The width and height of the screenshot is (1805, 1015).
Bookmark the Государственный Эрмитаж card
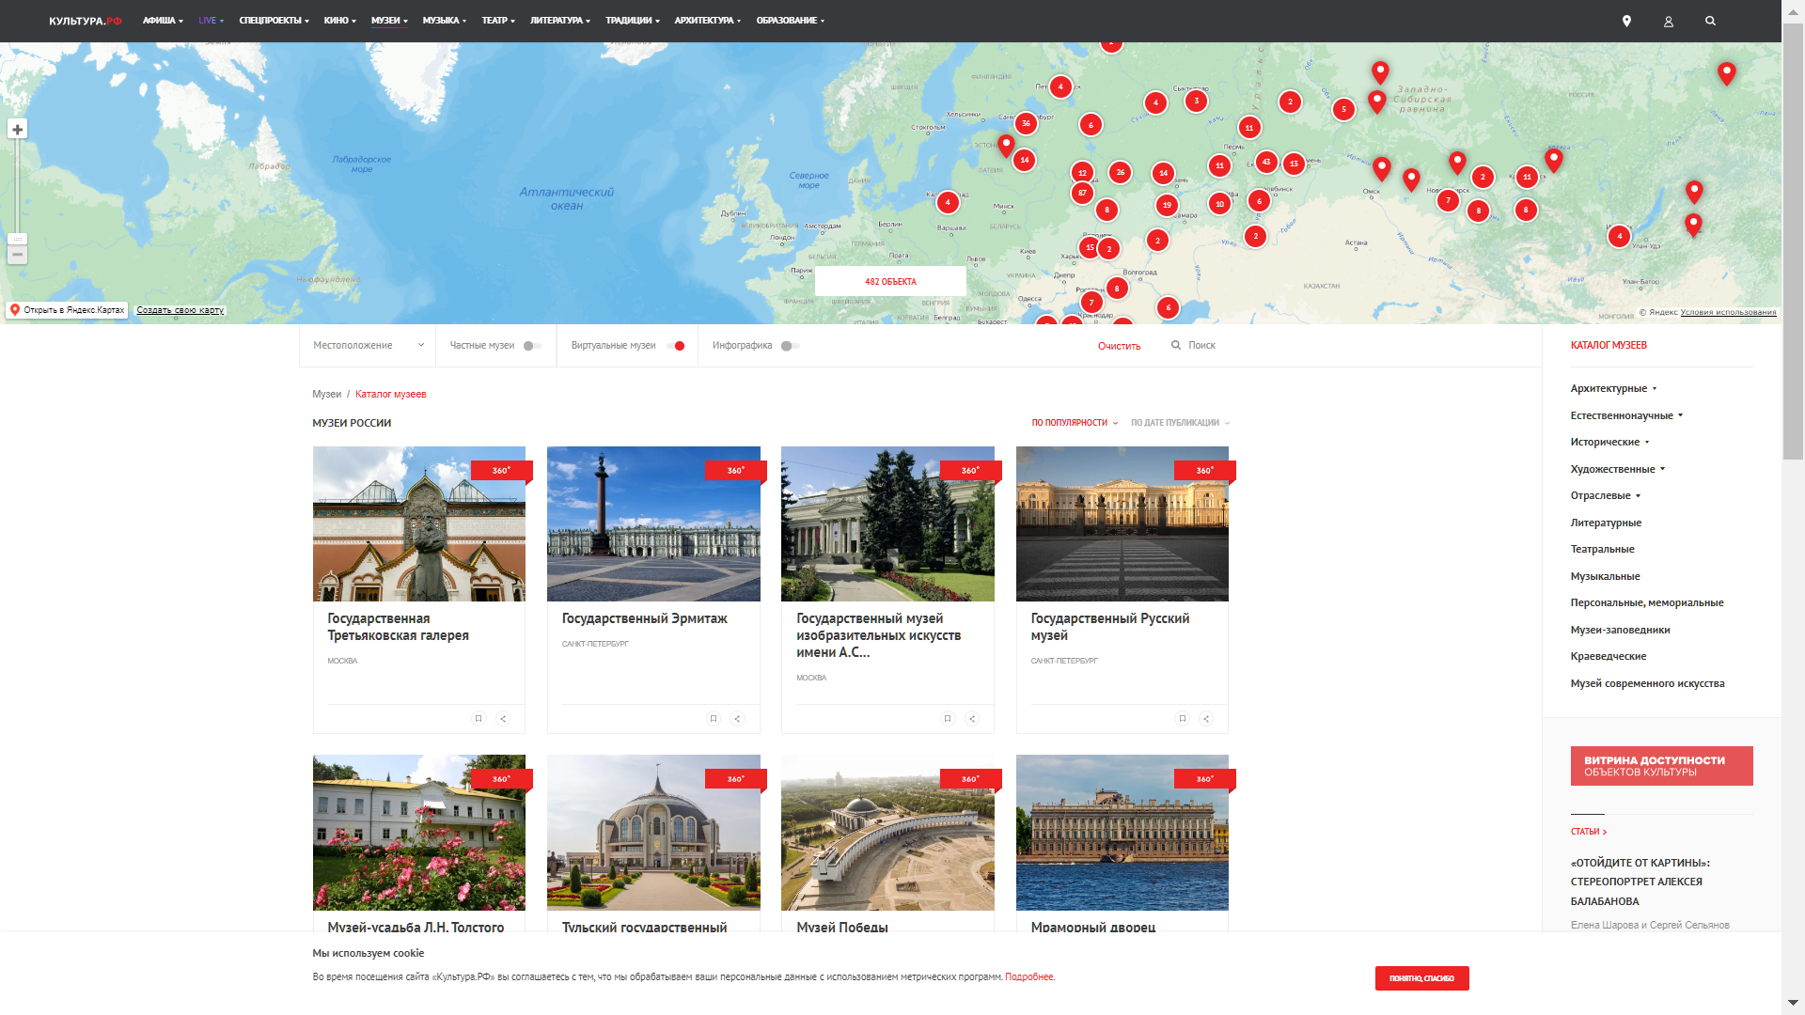714,719
